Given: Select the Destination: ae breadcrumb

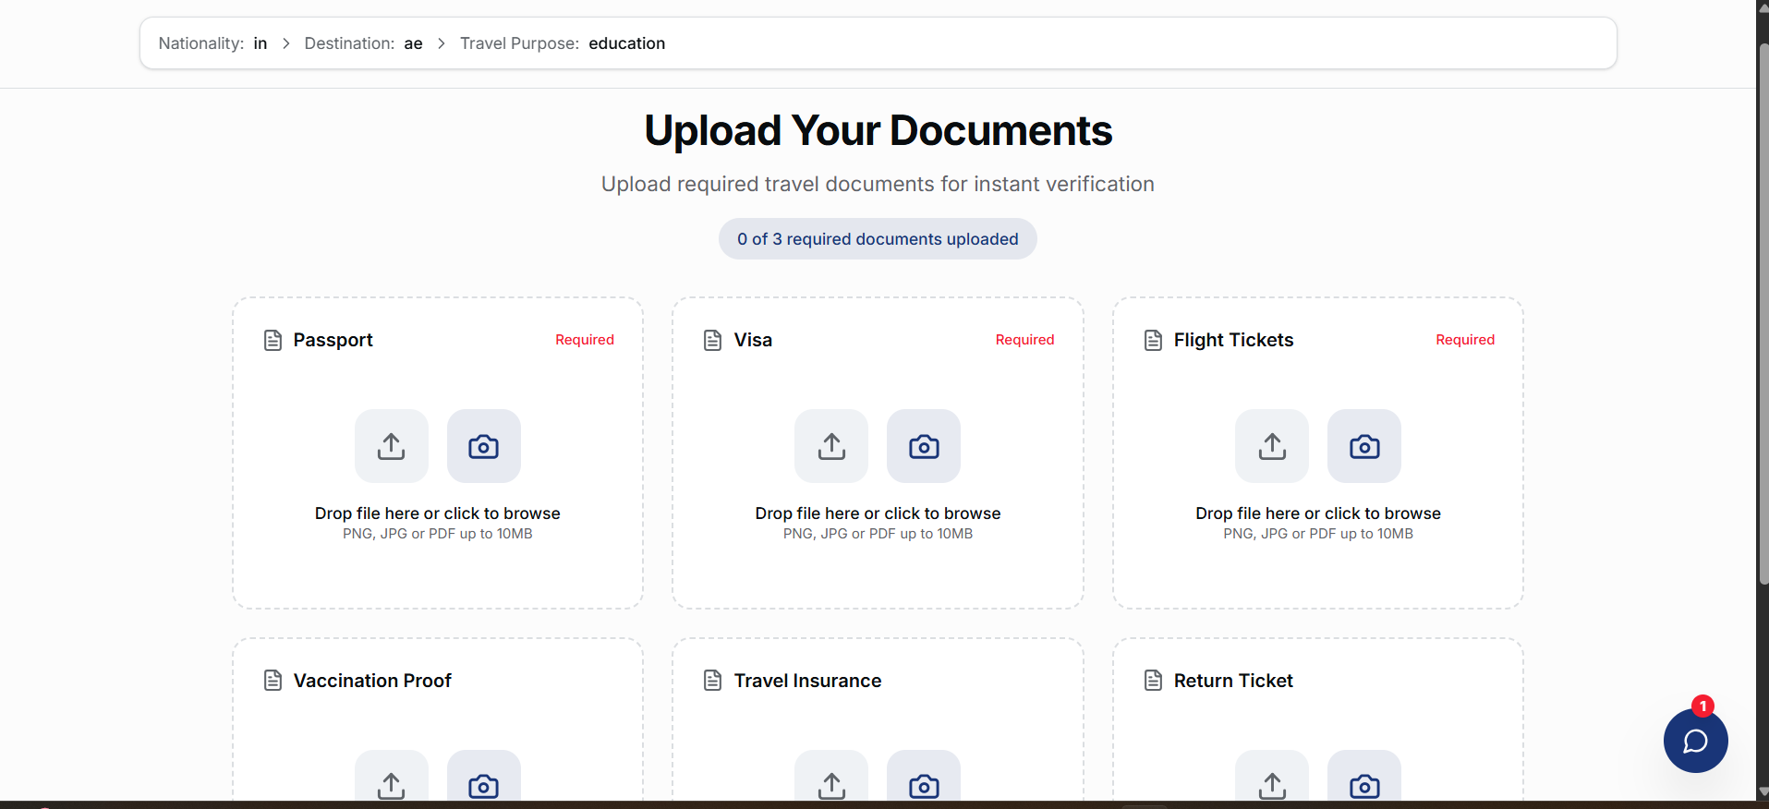Looking at the screenshot, I should 363,43.
